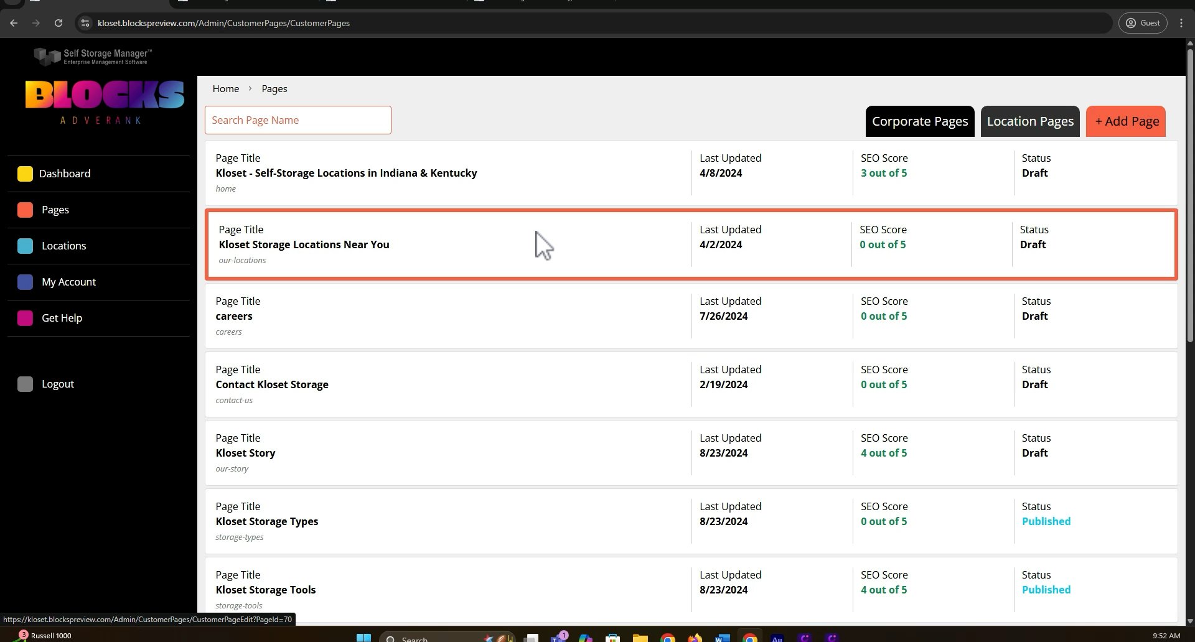Click the Pages breadcrumb link
This screenshot has height=642, width=1195.
[274, 89]
